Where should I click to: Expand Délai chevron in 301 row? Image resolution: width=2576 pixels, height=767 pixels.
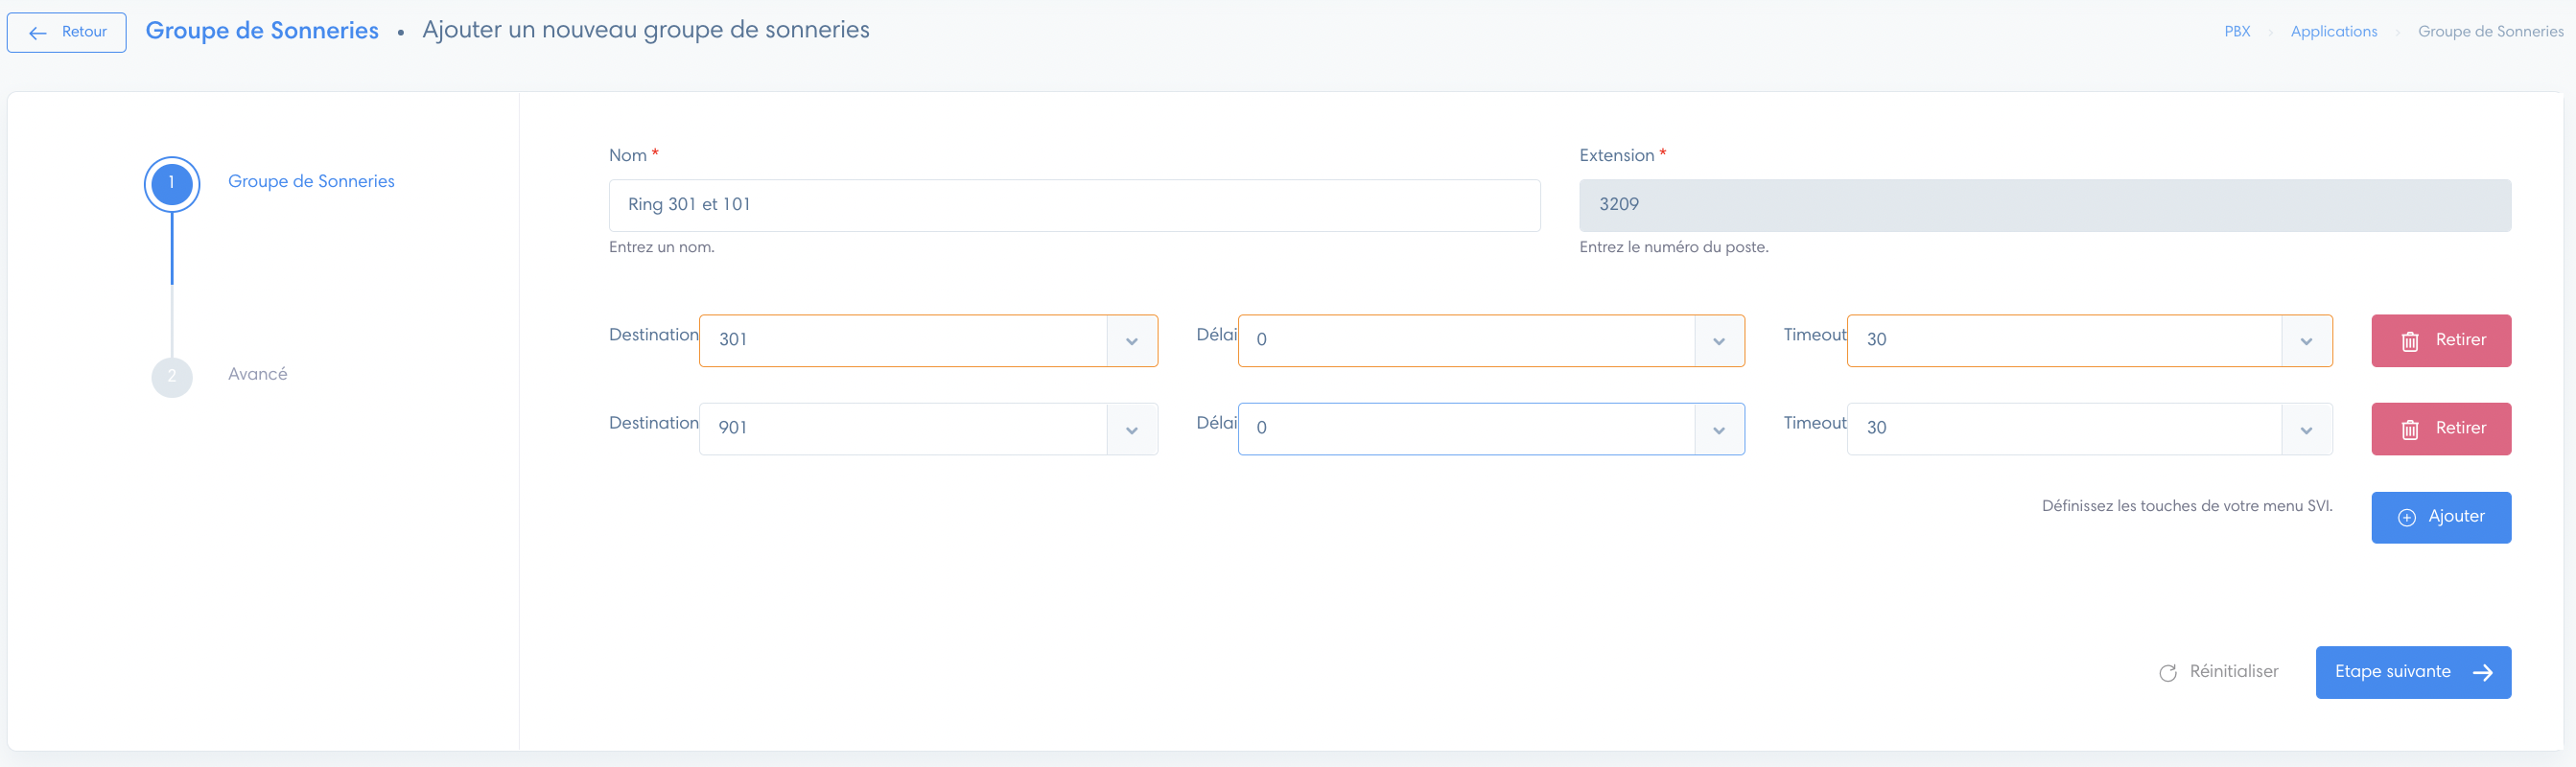click(1719, 341)
